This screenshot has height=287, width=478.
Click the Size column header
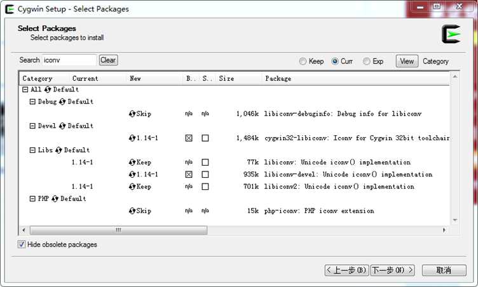(239, 78)
